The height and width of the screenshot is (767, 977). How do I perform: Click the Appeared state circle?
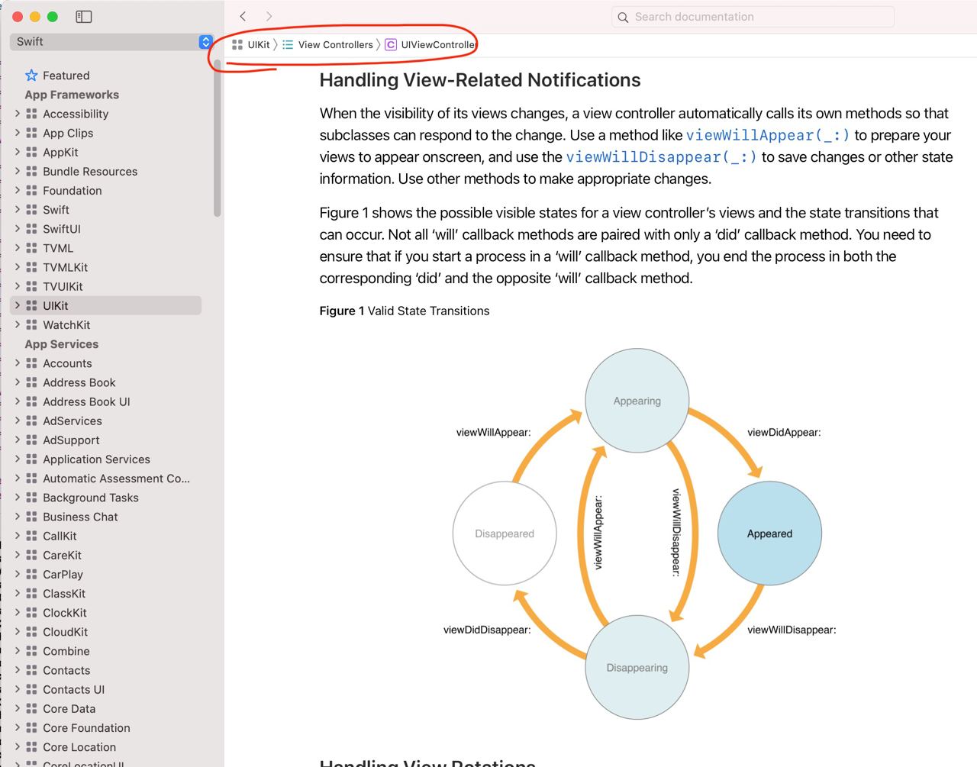click(769, 533)
